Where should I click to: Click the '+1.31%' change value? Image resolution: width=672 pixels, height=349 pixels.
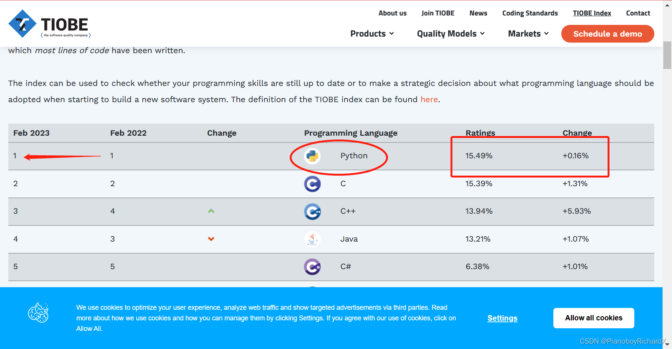coord(575,184)
